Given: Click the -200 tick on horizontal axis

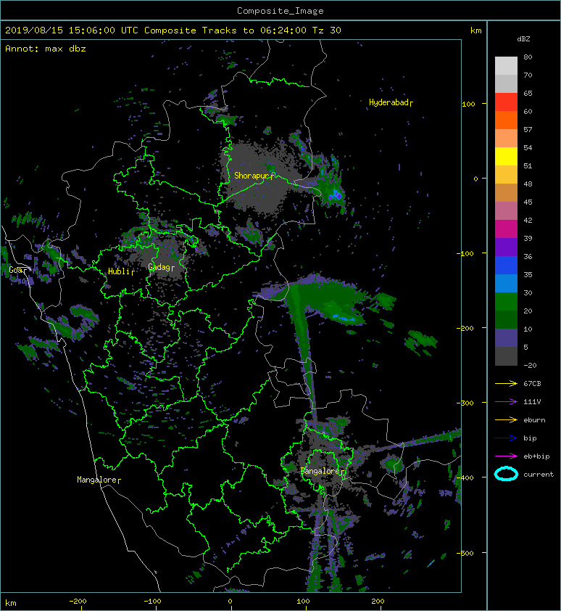Looking at the screenshot, I should coord(78,602).
